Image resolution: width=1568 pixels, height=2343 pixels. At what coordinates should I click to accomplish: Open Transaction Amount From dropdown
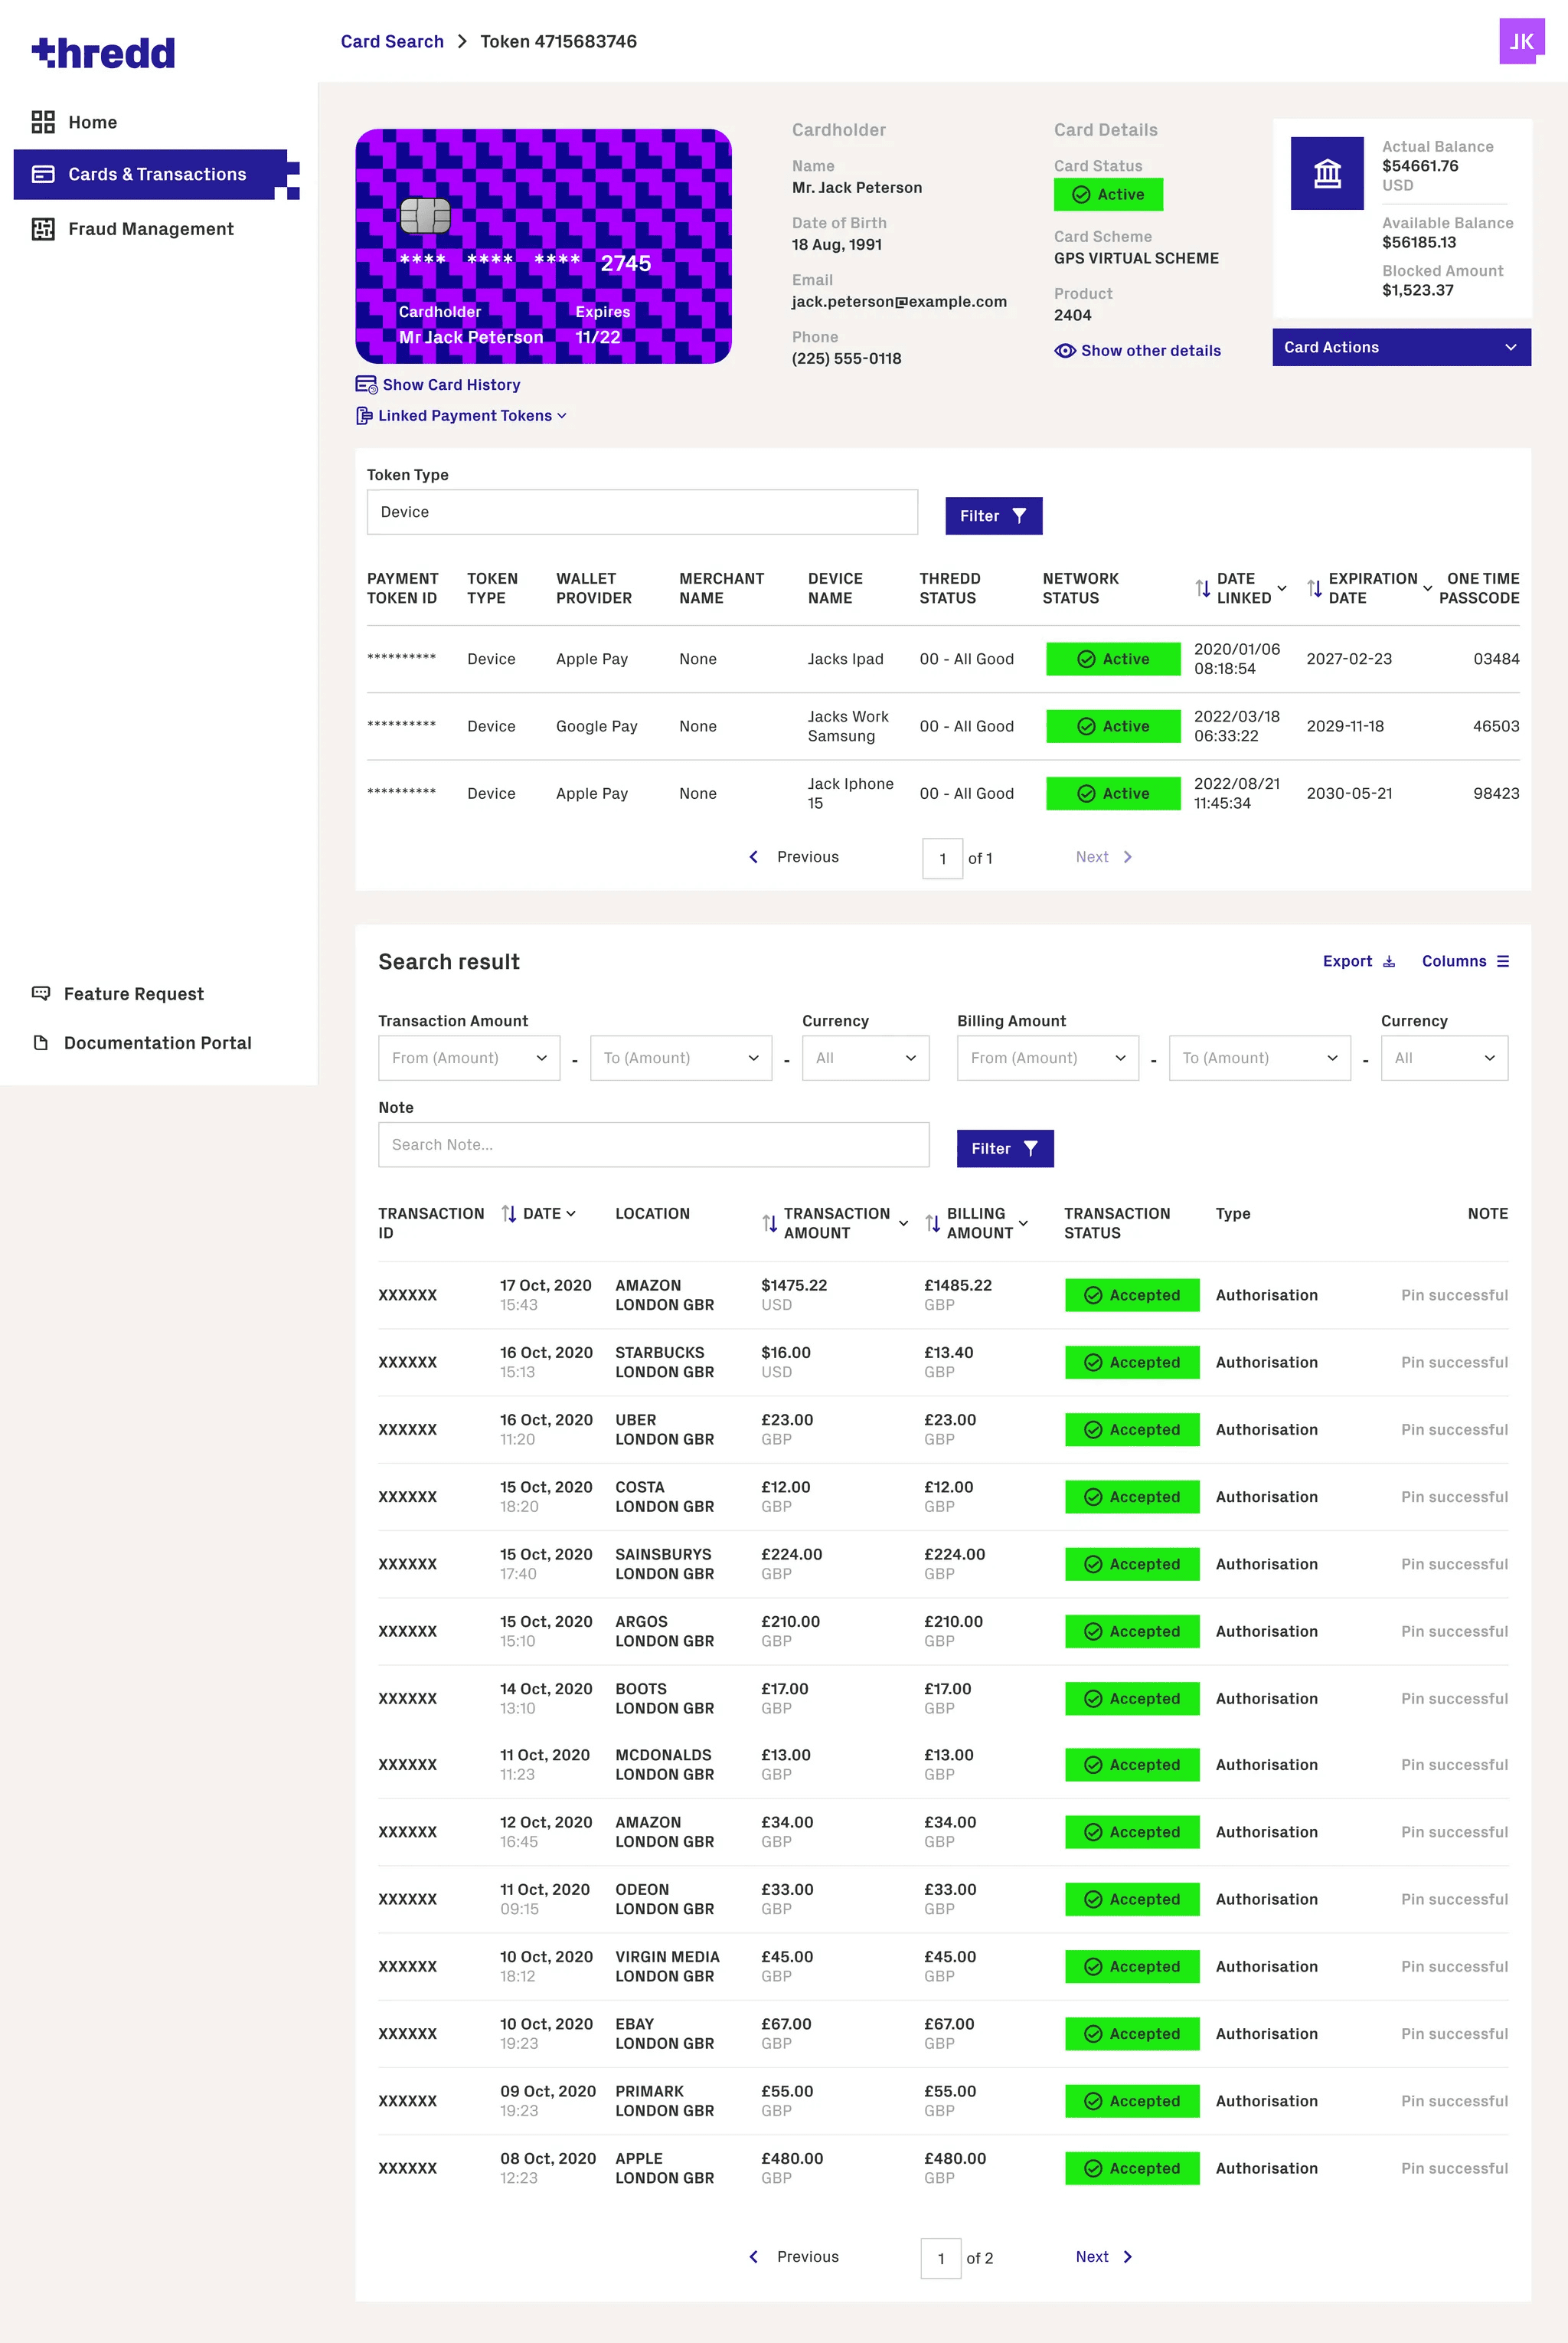tap(468, 1058)
